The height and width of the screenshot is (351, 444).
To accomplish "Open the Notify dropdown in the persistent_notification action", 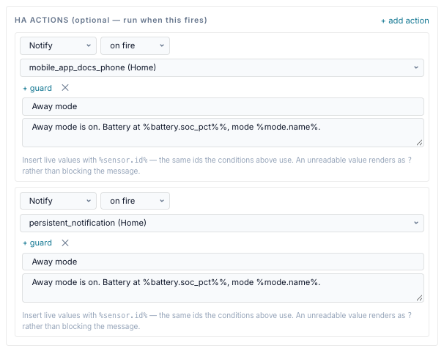I will click(58, 201).
